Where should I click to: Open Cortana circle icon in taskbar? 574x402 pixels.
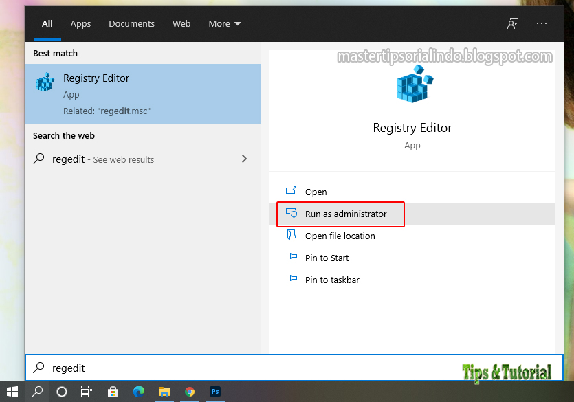pyautogui.click(x=62, y=392)
